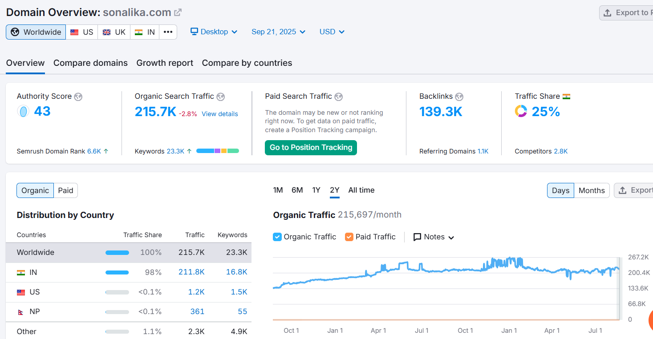
Task: Click the IN traffic share bar
Action: [117, 272]
